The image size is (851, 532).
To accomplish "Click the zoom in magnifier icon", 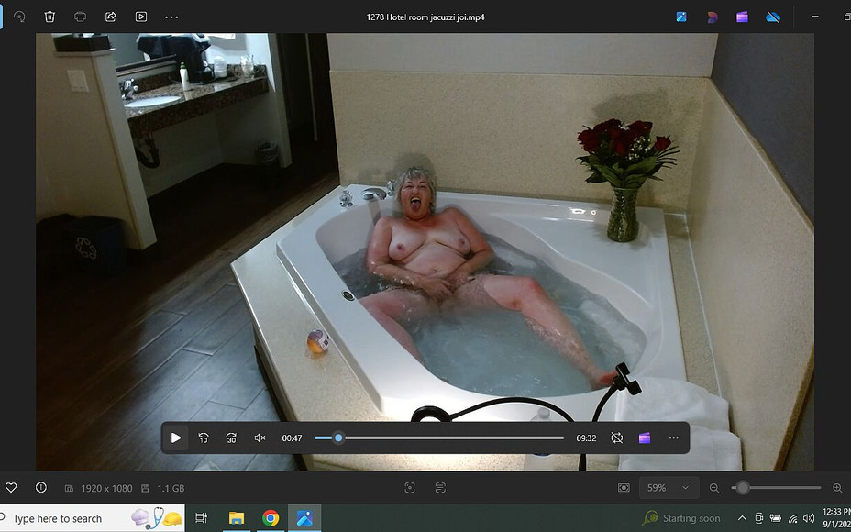I will coord(837,488).
